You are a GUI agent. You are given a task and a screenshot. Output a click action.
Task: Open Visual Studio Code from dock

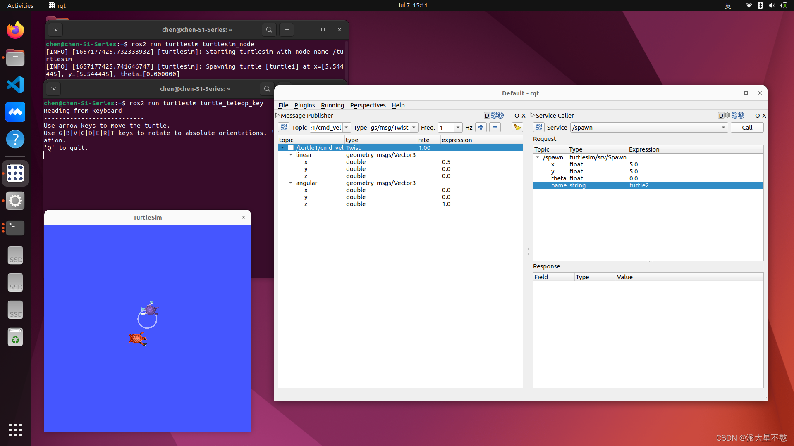(x=15, y=85)
